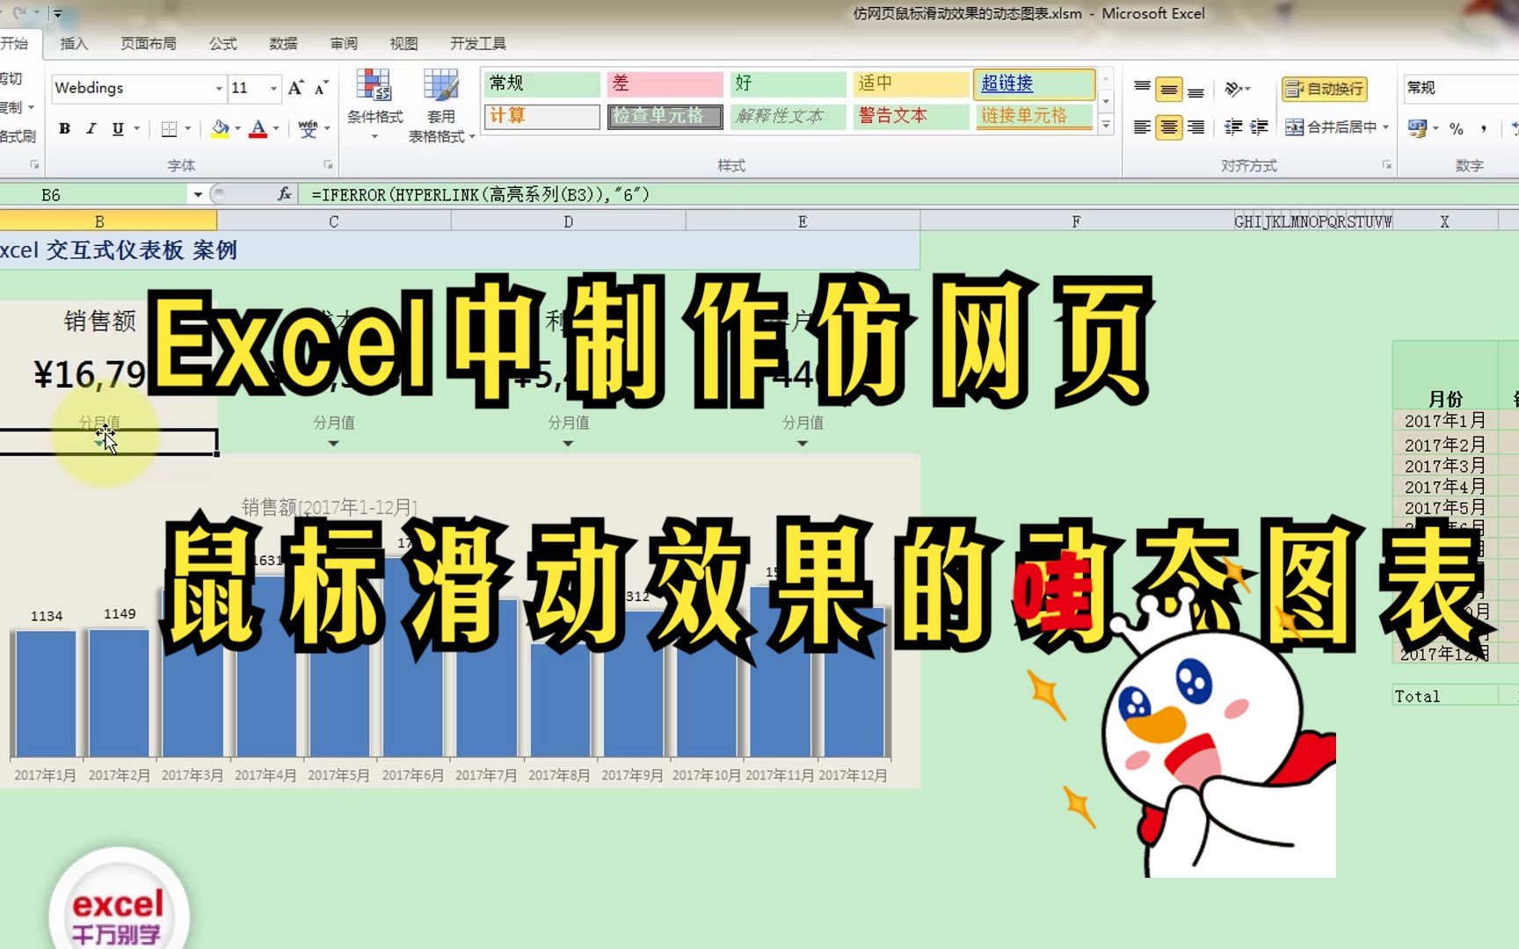Apply percent style format

(1457, 128)
